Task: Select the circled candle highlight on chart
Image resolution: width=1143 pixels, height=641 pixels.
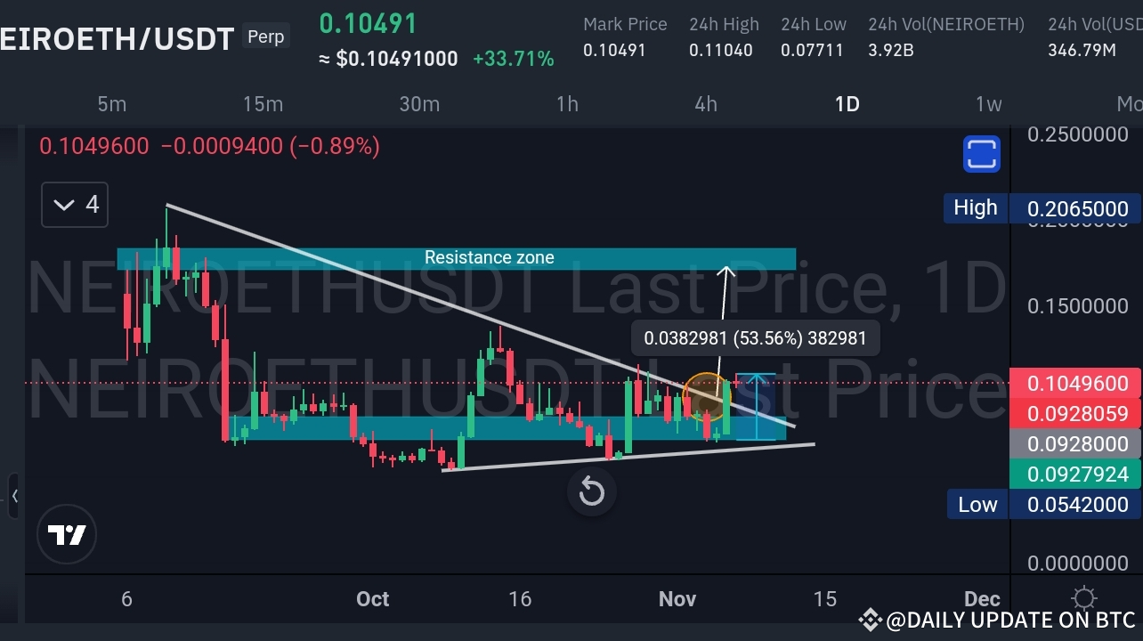Action: tap(706, 396)
